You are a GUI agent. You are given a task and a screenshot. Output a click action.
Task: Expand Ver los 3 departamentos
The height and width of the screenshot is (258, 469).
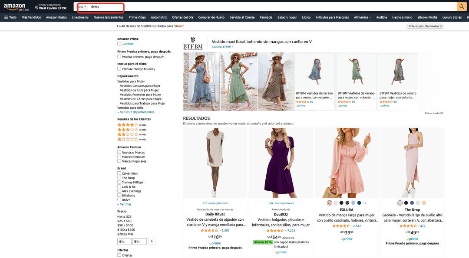[137, 112]
